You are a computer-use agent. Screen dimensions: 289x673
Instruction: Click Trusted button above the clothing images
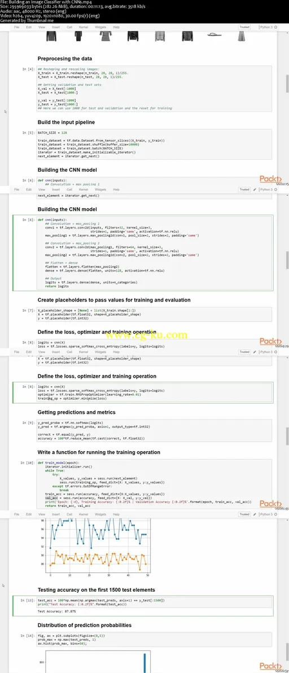[x=244, y=27]
